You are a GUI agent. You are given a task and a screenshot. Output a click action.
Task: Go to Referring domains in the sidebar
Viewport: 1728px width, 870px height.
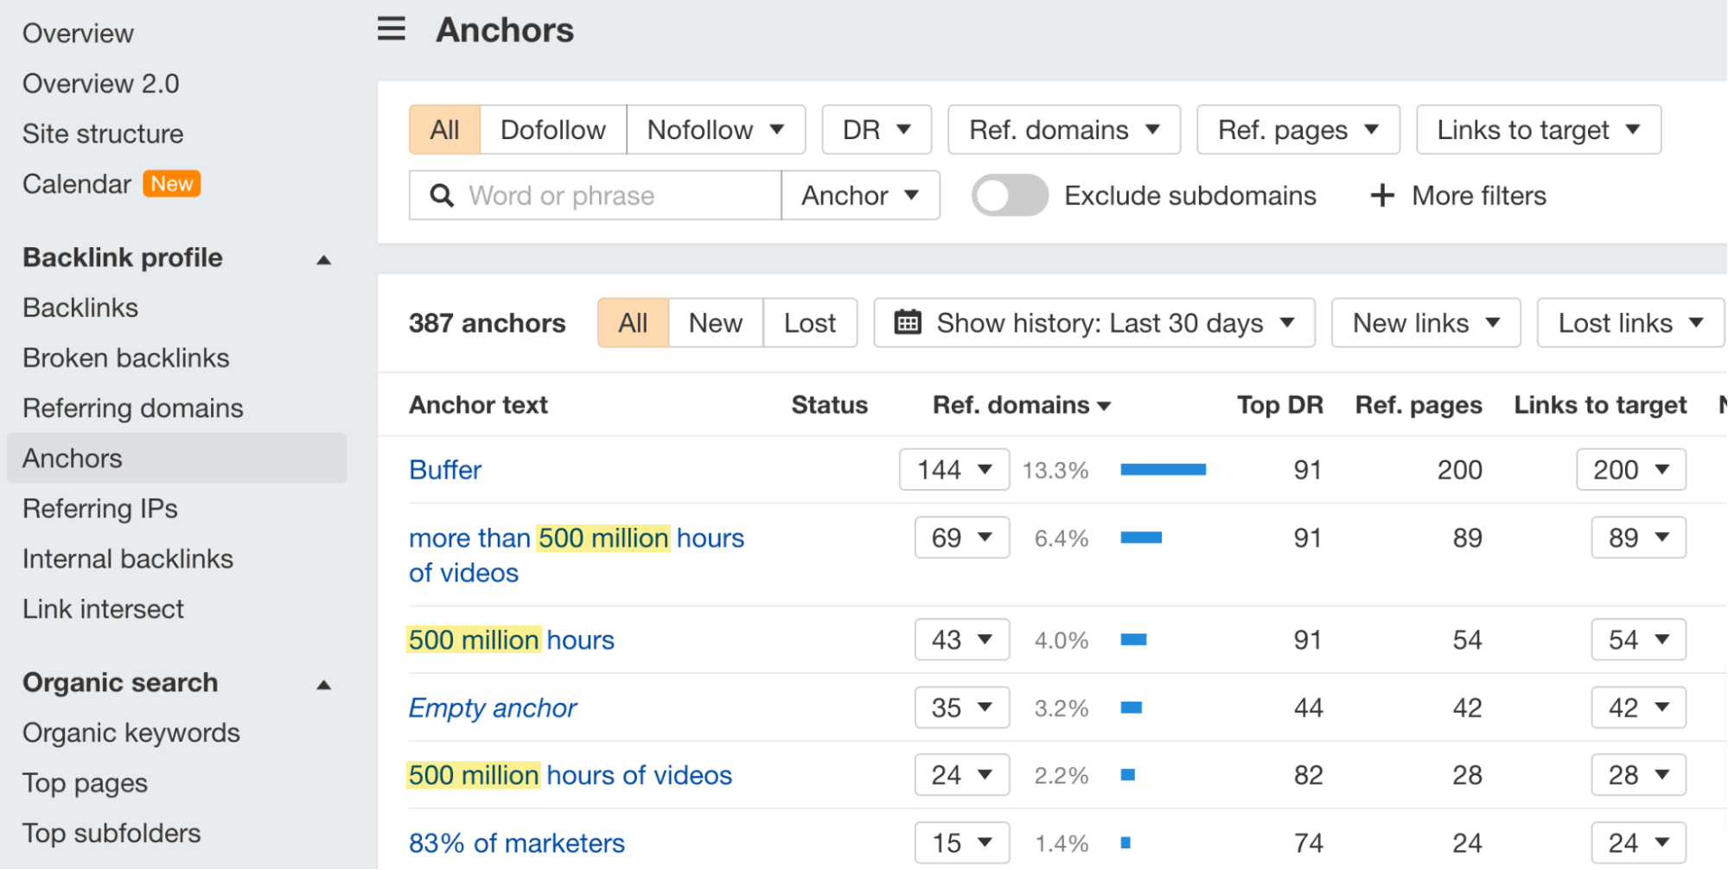click(x=131, y=408)
